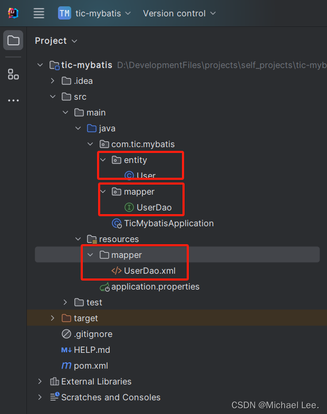Select the resources folder label

(x=119, y=239)
